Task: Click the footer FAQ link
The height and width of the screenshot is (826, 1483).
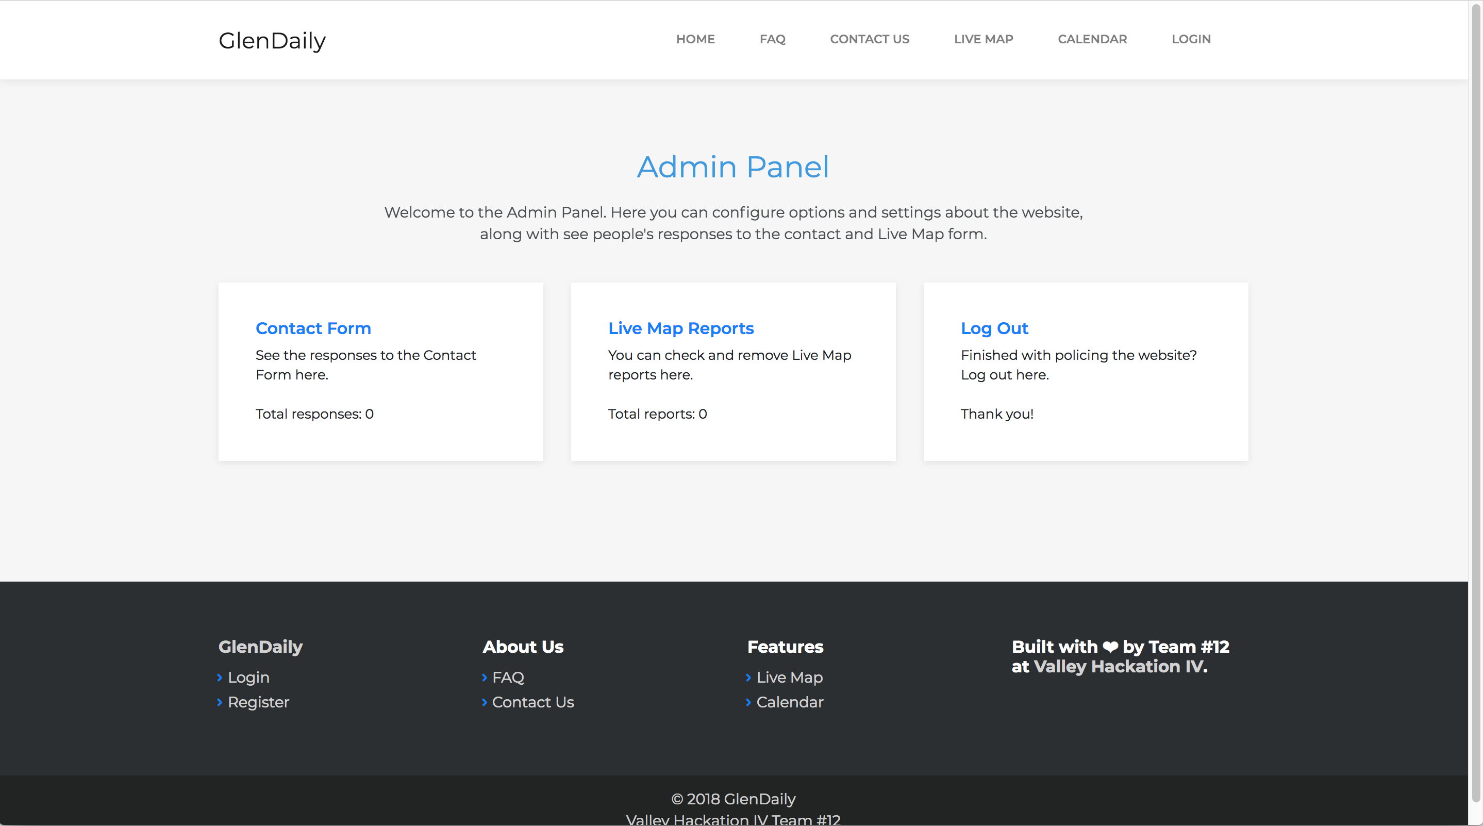Action: [508, 678]
